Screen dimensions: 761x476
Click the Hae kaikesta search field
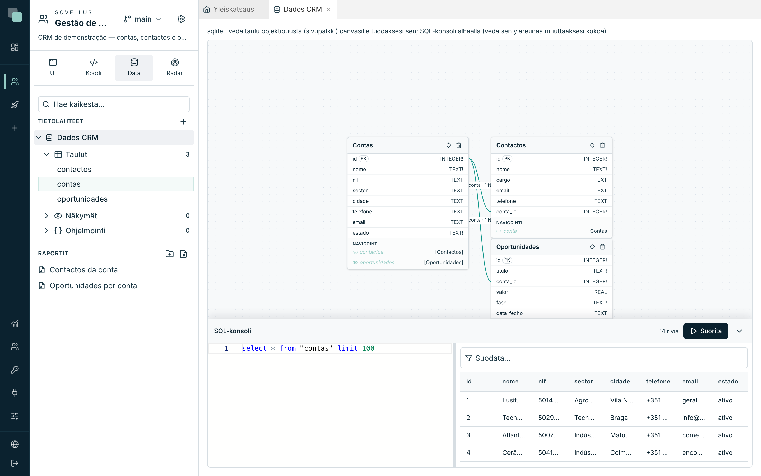(x=114, y=104)
